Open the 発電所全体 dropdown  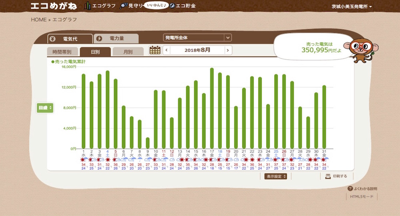[197, 38]
